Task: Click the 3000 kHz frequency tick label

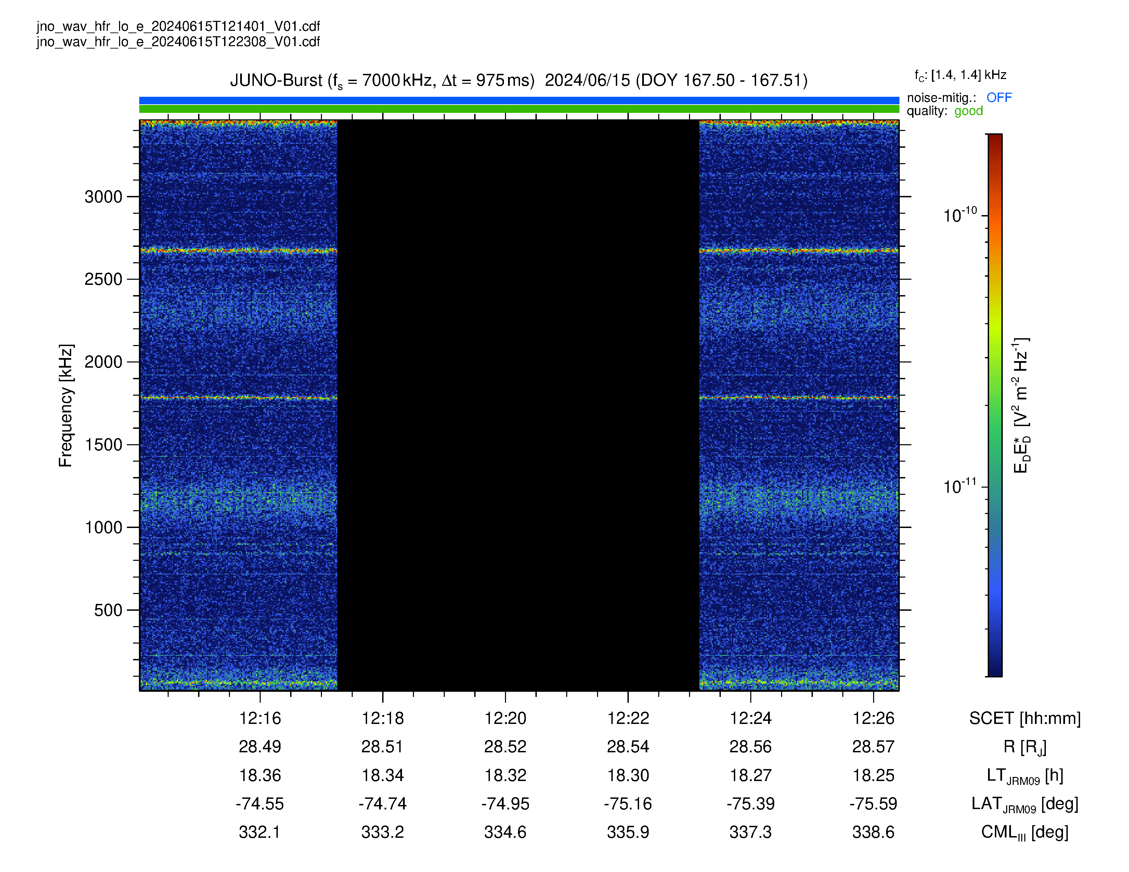Action: pyautogui.click(x=103, y=197)
